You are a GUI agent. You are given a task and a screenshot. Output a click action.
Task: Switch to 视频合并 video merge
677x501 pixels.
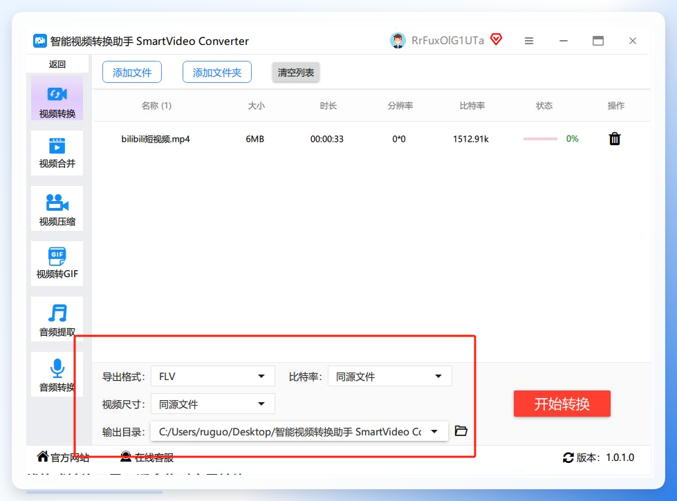coord(57,153)
